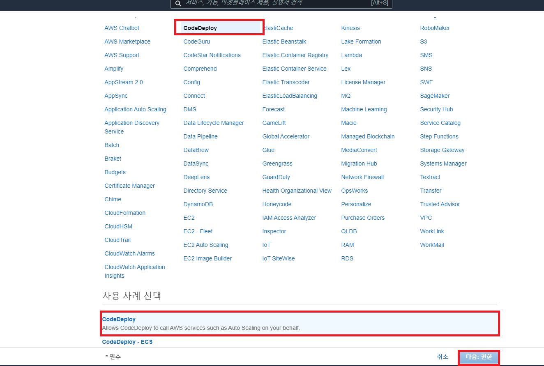
Task: Select EC2 Auto Scaling service
Action: coord(206,245)
